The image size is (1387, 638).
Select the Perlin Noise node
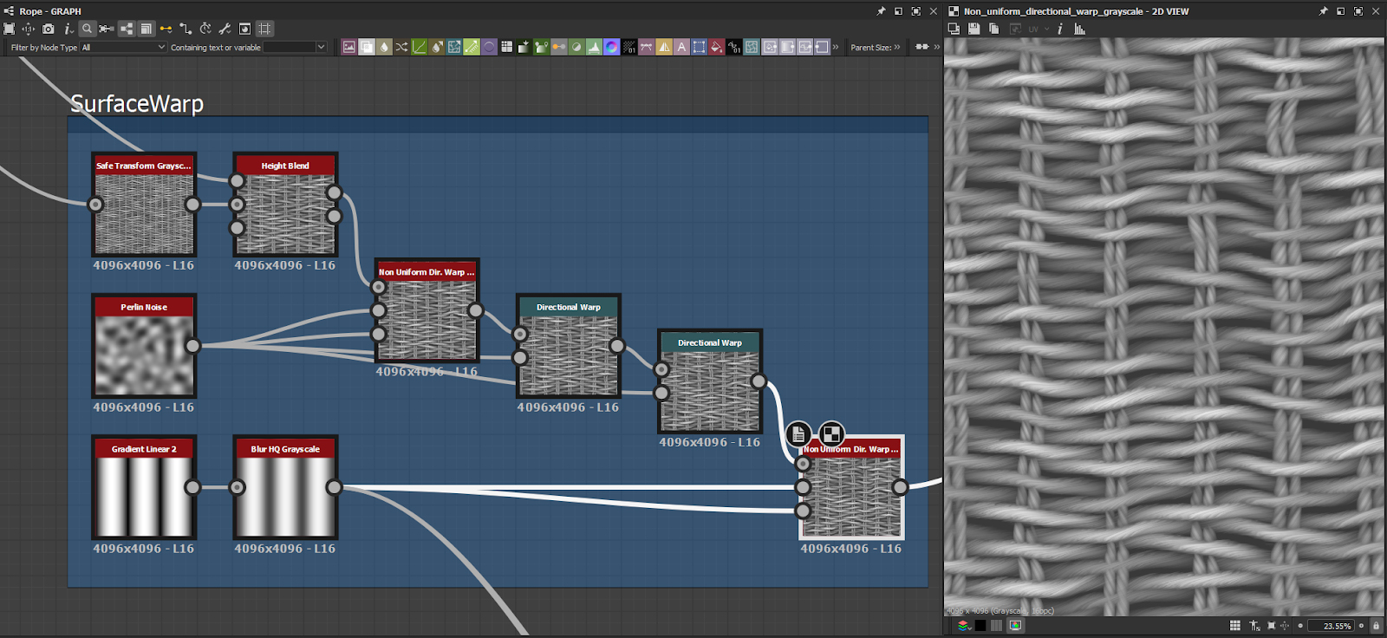(144, 347)
